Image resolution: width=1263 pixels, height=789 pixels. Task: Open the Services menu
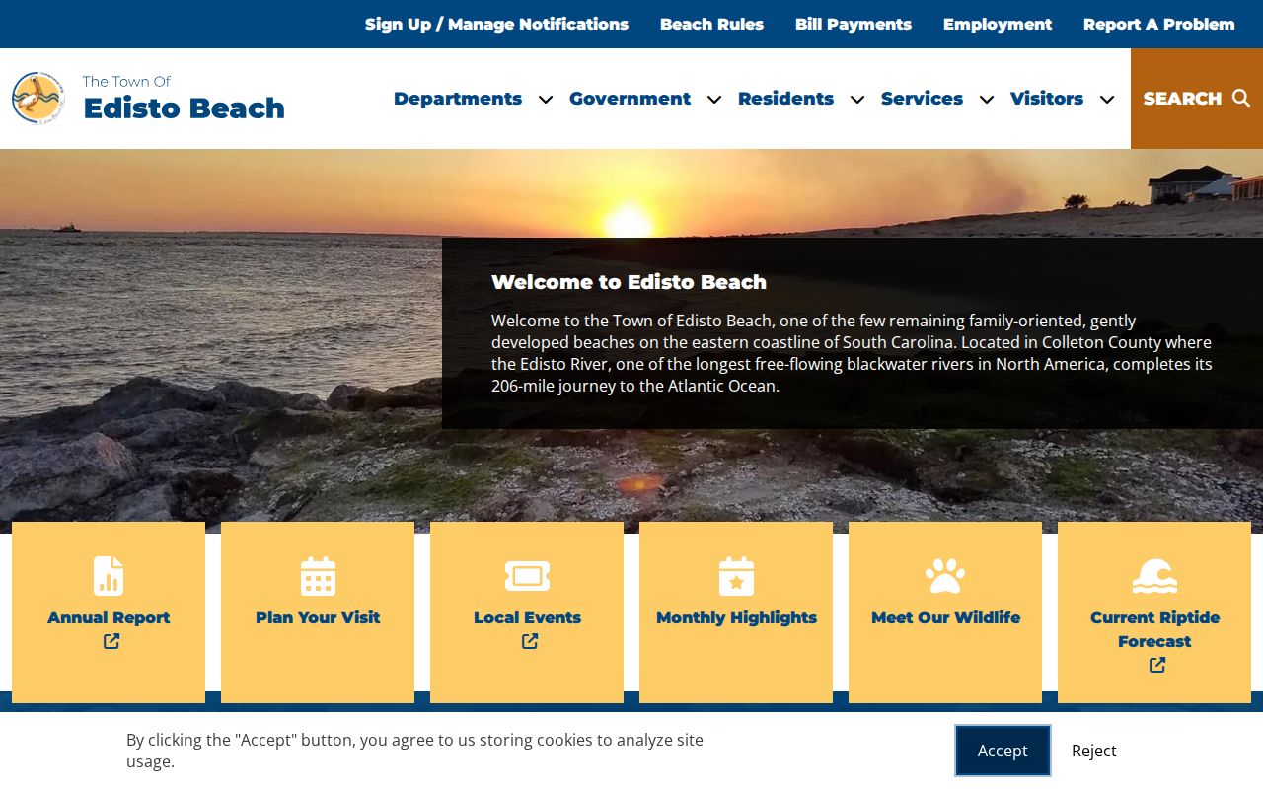(x=922, y=98)
